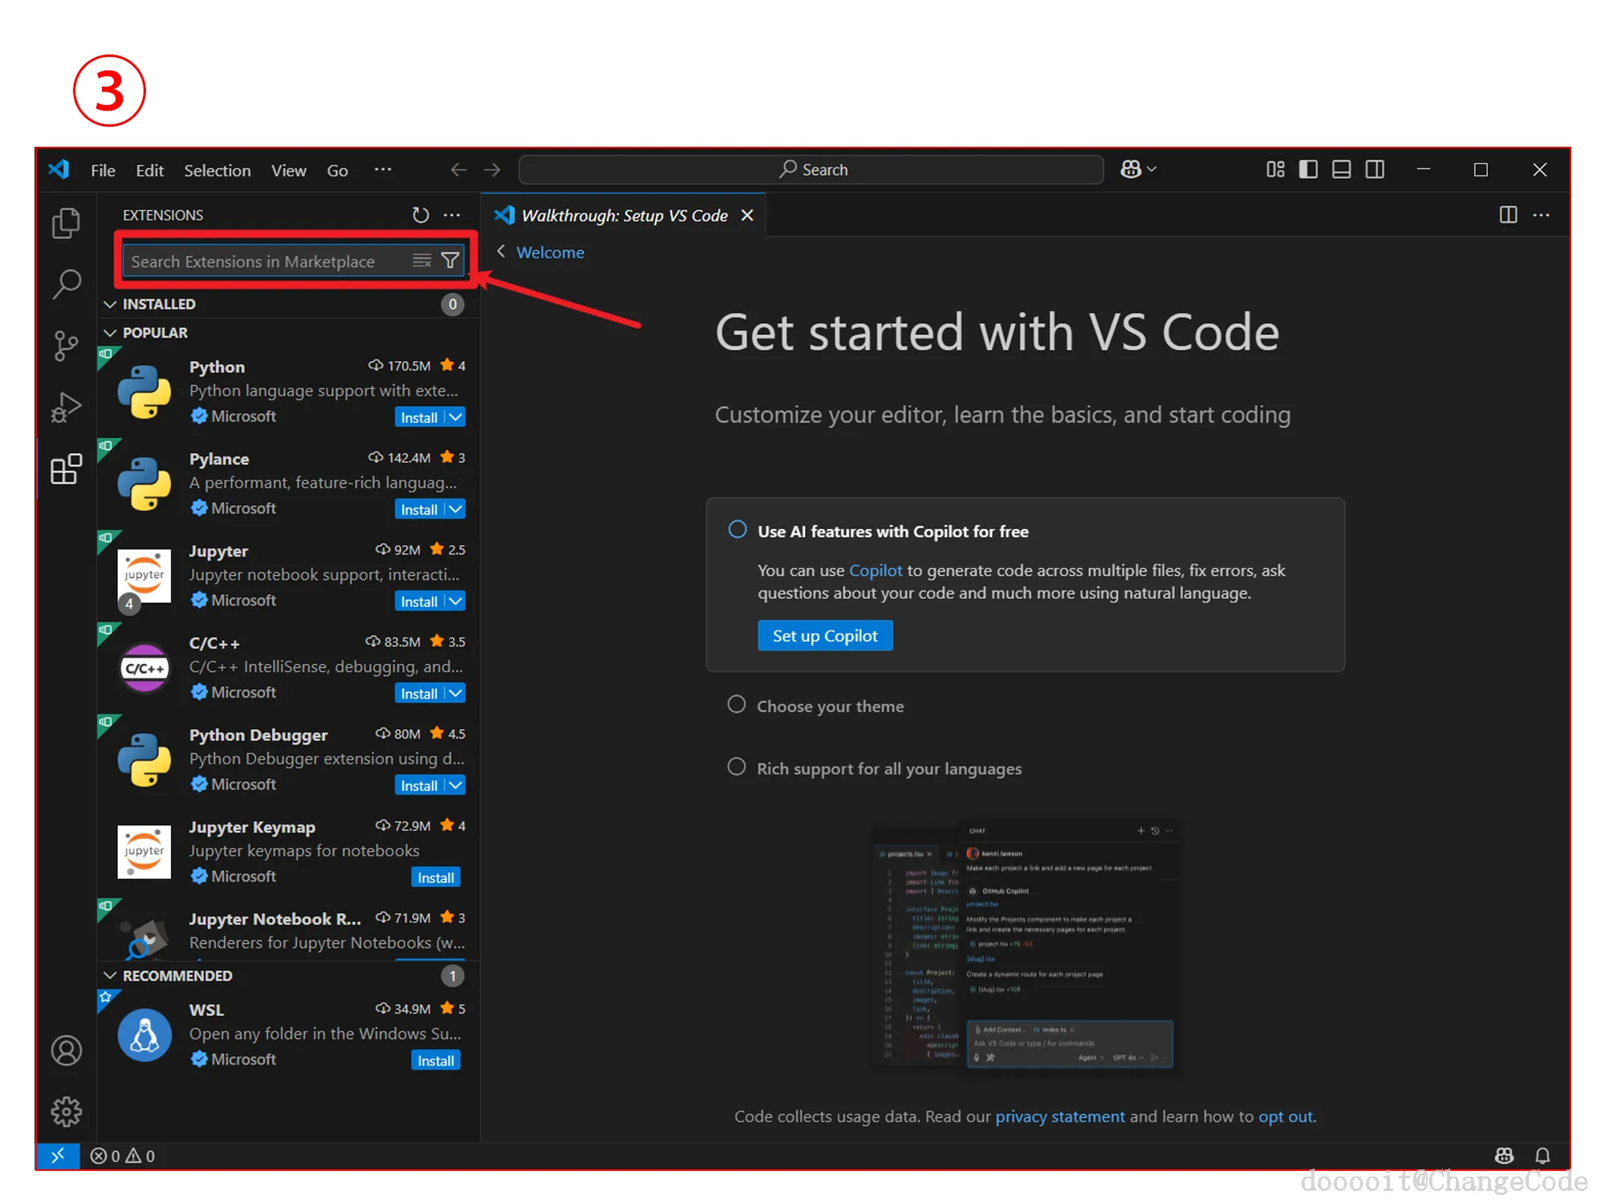The width and height of the screenshot is (1605, 1203).
Task: Open Install dropdown arrow for Pylance
Action: tap(456, 509)
